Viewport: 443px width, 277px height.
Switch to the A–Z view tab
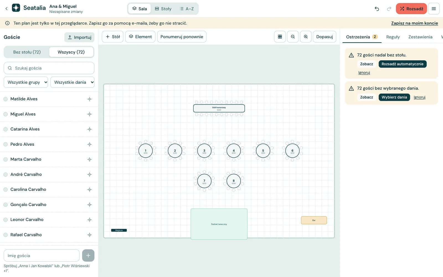pyautogui.click(x=187, y=9)
